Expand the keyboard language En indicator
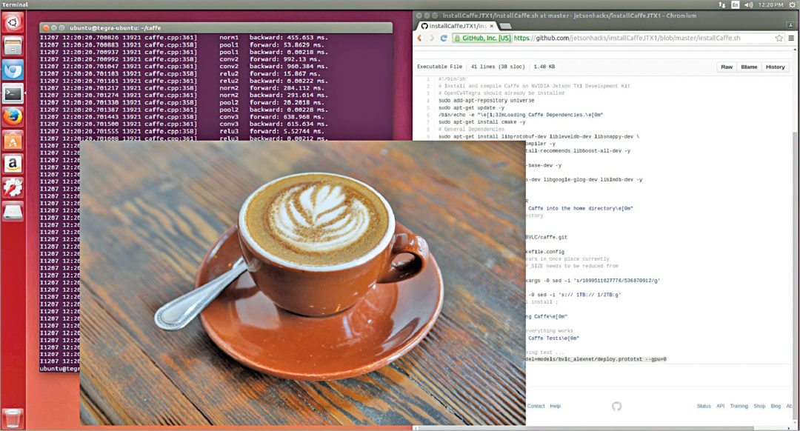This screenshot has height=431, width=800. 735,4
